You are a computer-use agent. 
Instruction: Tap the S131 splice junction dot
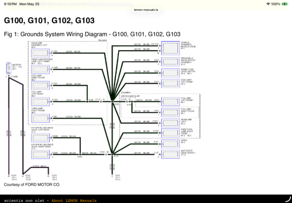(113, 154)
